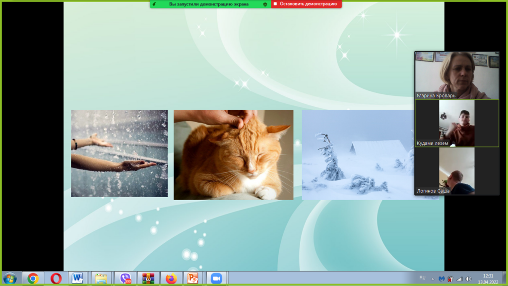Open WinRAR from the taskbar
The height and width of the screenshot is (286, 508).
point(148,279)
